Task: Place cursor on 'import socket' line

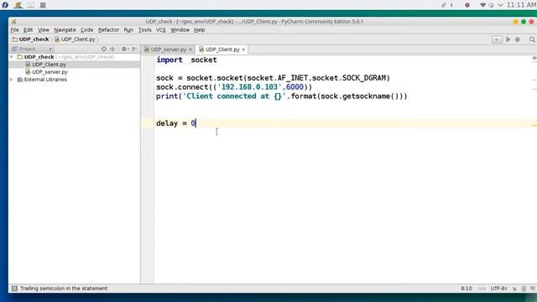Action: [x=186, y=60]
